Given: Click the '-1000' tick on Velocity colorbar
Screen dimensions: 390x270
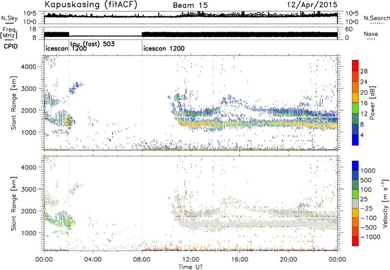Looking at the screenshot, I should click(370, 237).
